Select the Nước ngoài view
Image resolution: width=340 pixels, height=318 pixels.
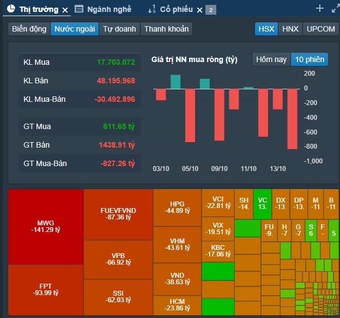click(75, 29)
